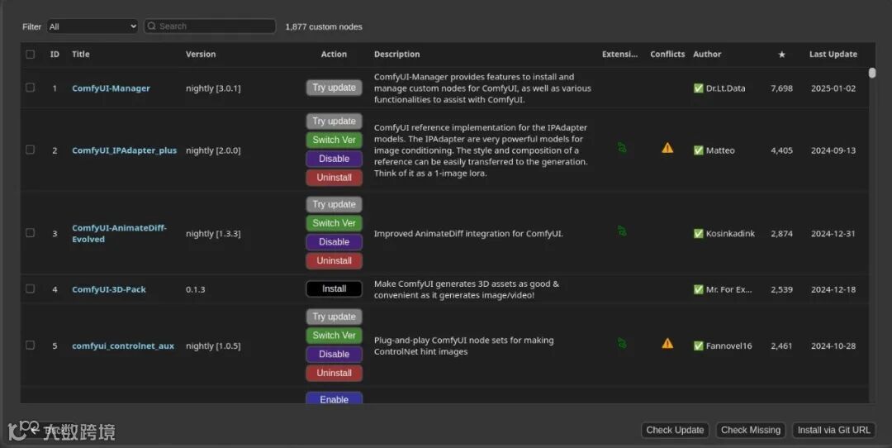
Task: Click the 1,877 custom nodes label
Action: point(324,26)
